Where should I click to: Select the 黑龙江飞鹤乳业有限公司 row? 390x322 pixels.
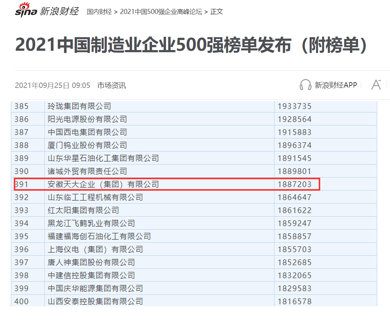pyautogui.click(x=91, y=223)
